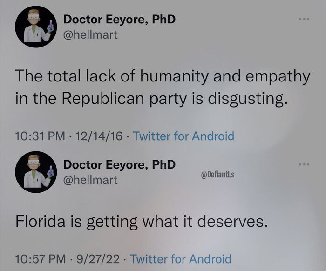Open Doctor Eeyore, PhD profile from top tweet

coord(120,20)
